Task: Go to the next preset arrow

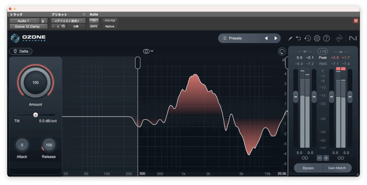Action: click(276, 38)
